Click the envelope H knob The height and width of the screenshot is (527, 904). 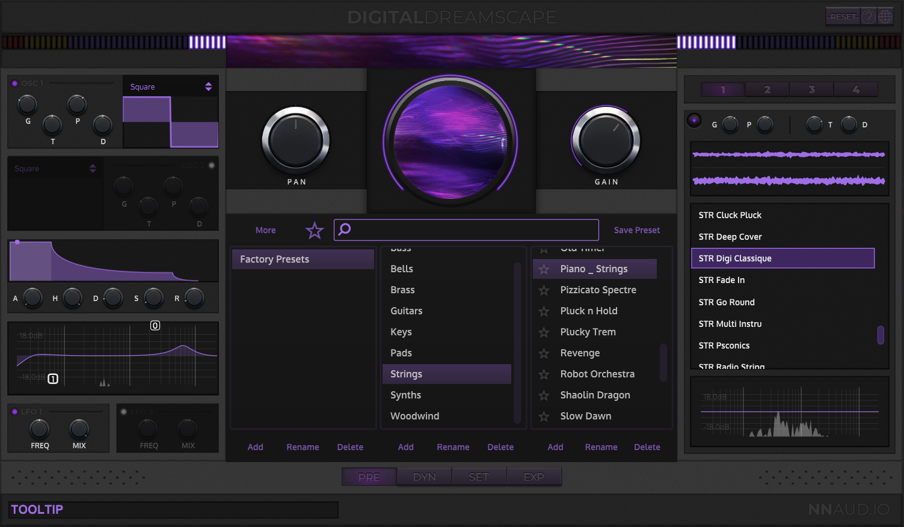pyautogui.click(x=73, y=297)
